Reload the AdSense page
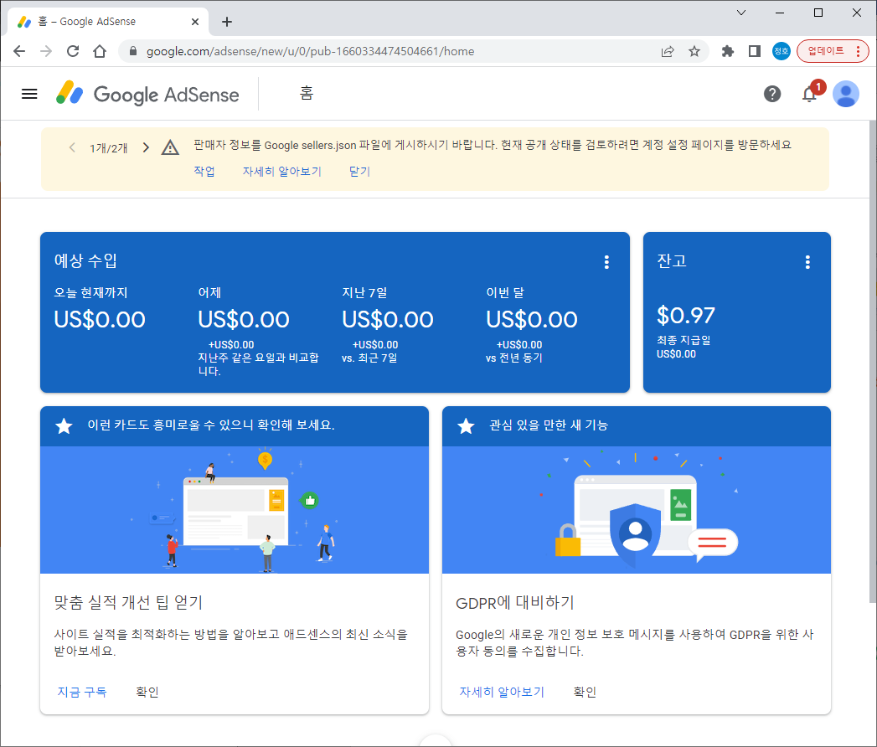This screenshot has width=877, height=747. pyautogui.click(x=73, y=51)
